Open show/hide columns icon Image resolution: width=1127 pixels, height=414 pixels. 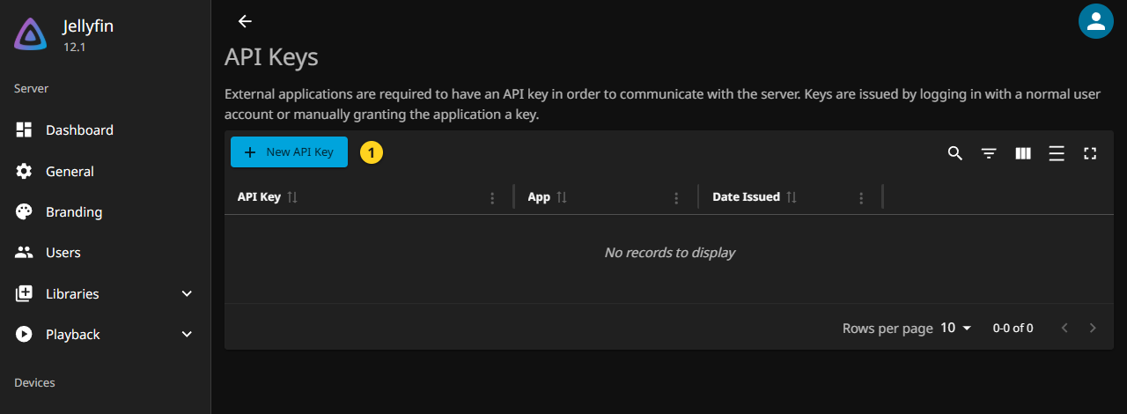[x=1022, y=153]
